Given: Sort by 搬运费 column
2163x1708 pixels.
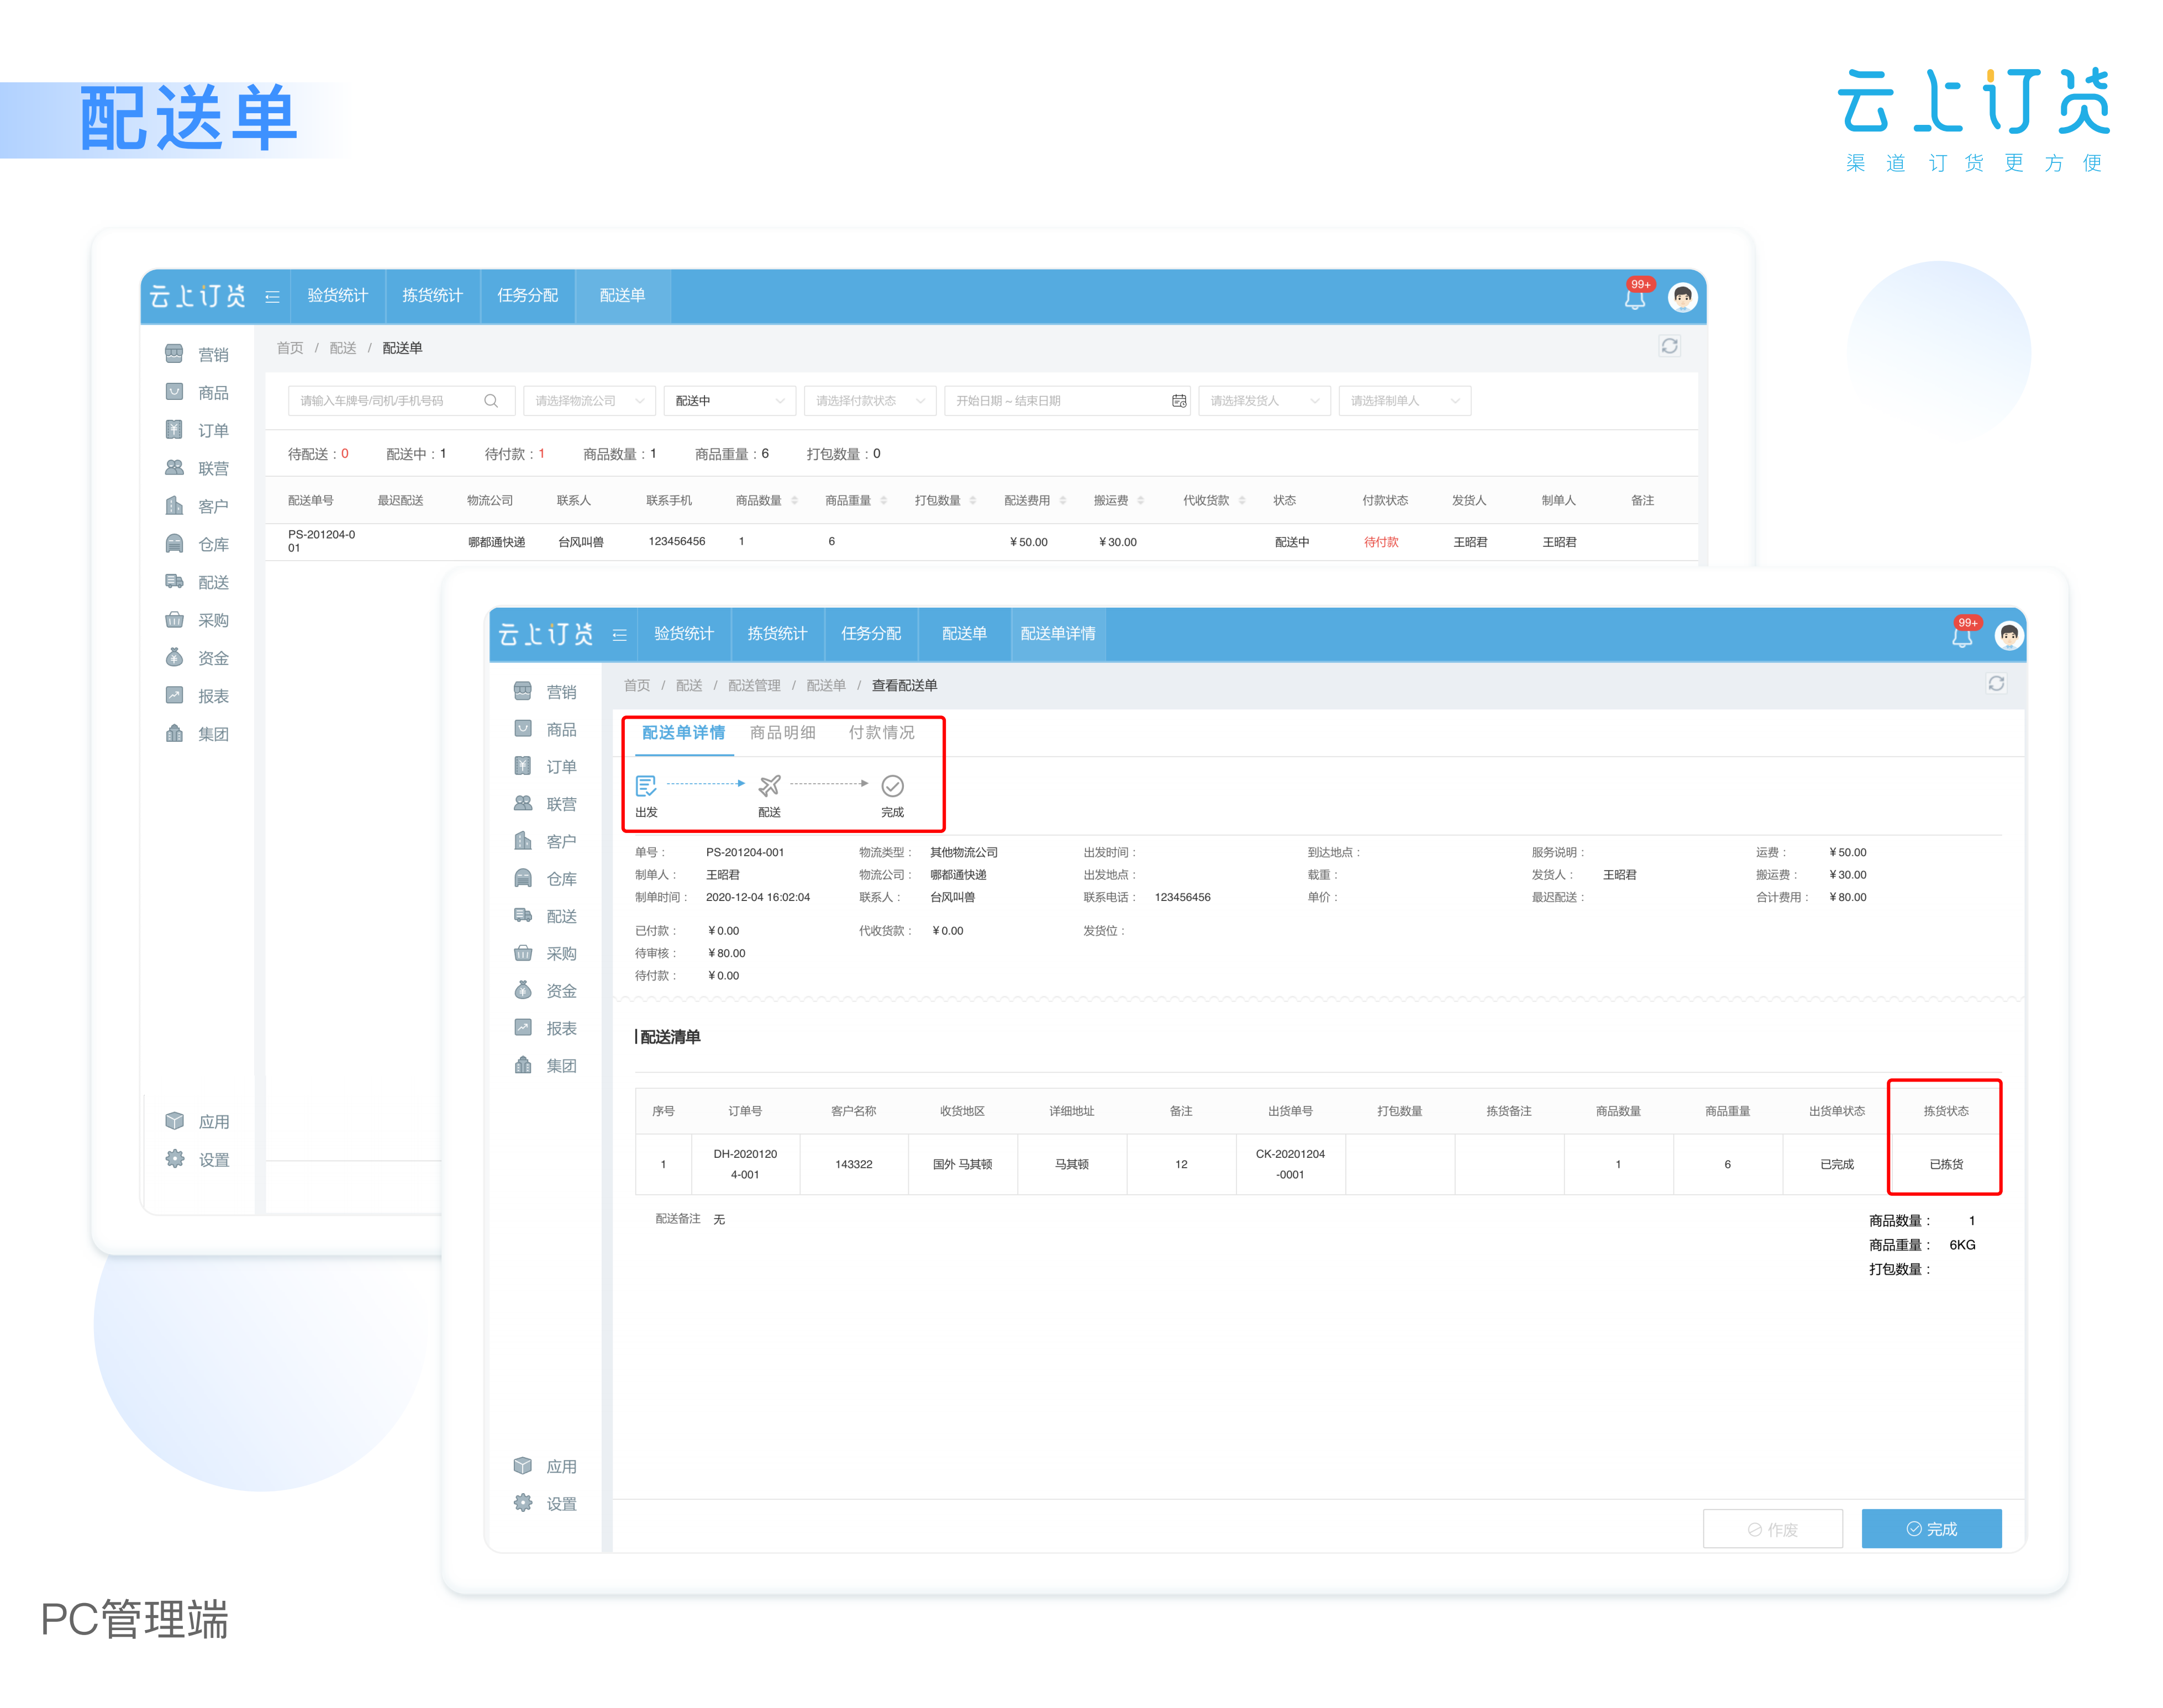Looking at the screenshot, I should [1141, 500].
